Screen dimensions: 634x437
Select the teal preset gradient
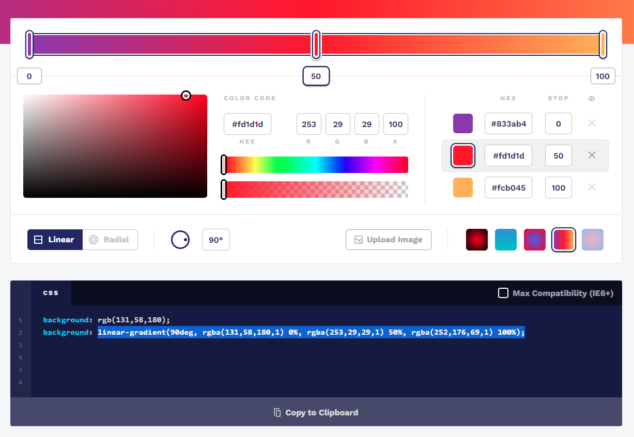(x=506, y=240)
